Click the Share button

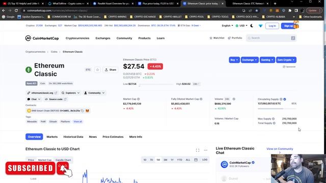pyautogui.click(x=111, y=70)
